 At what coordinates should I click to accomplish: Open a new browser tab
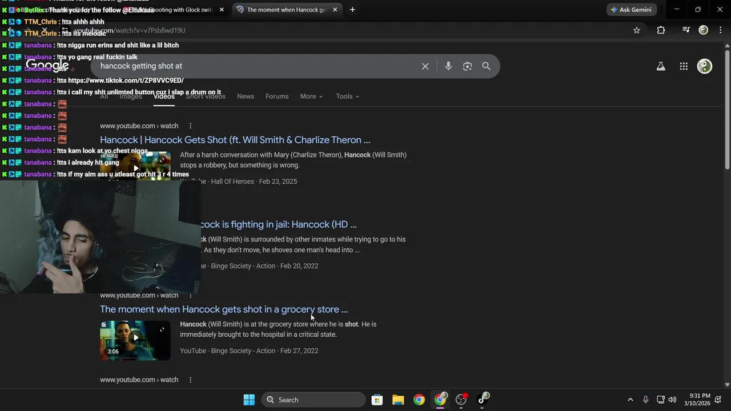pyautogui.click(x=352, y=10)
